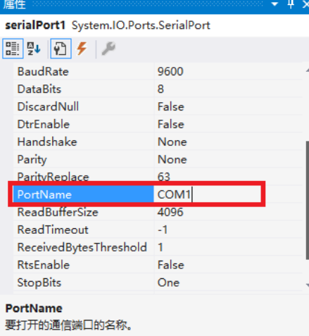Image resolution: width=309 pixels, height=336 pixels.
Task: Click the scrollbar up arrow
Action: tap(308, 70)
